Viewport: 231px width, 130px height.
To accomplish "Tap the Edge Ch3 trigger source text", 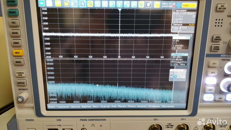I will click(x=179, y=28).
